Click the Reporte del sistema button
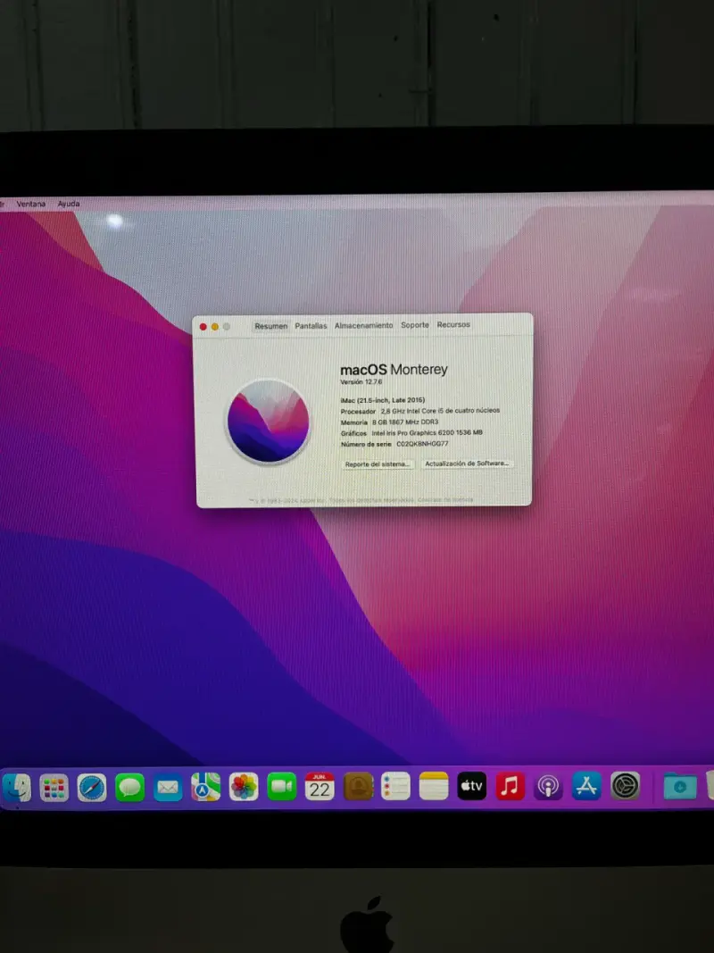This screenshot has width=714, height=953. pyautogui.click(x=377, y=464)
